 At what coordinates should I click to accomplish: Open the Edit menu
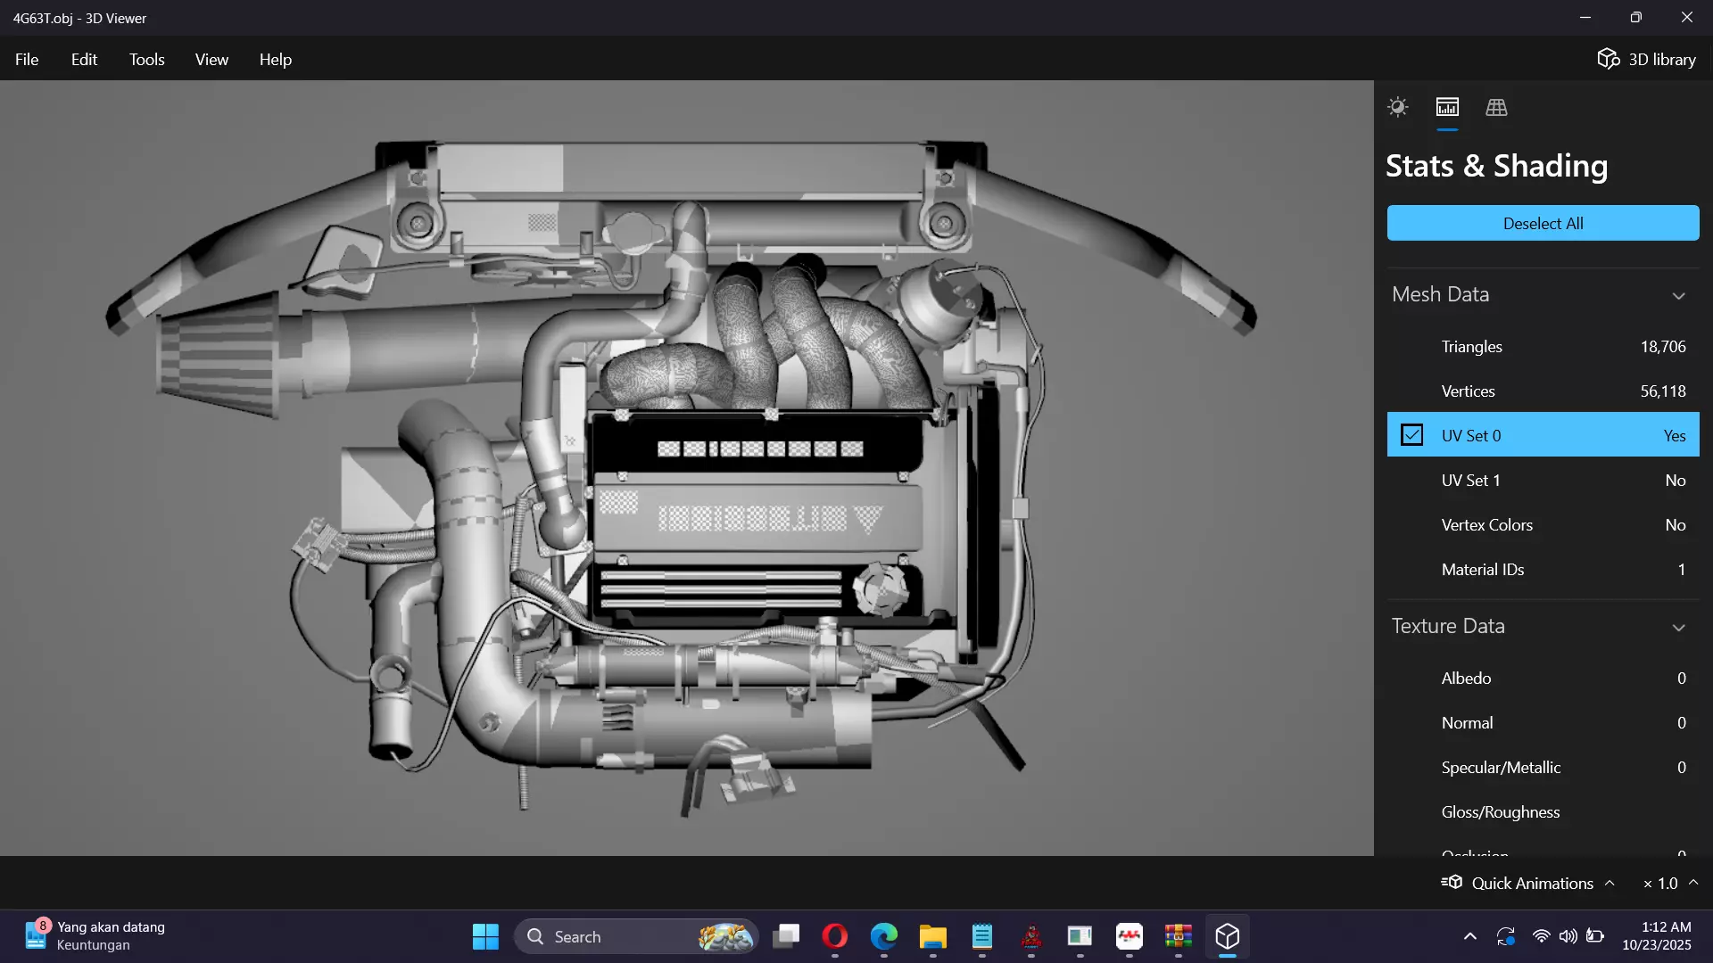(84, 59)
